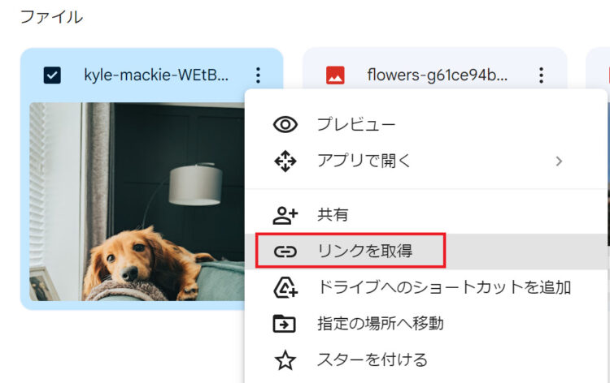Click the move-arrows icon beside アプリで開く
Image resolution: width=610 pixels, height=383 pixels.
[x=285, y=161]
